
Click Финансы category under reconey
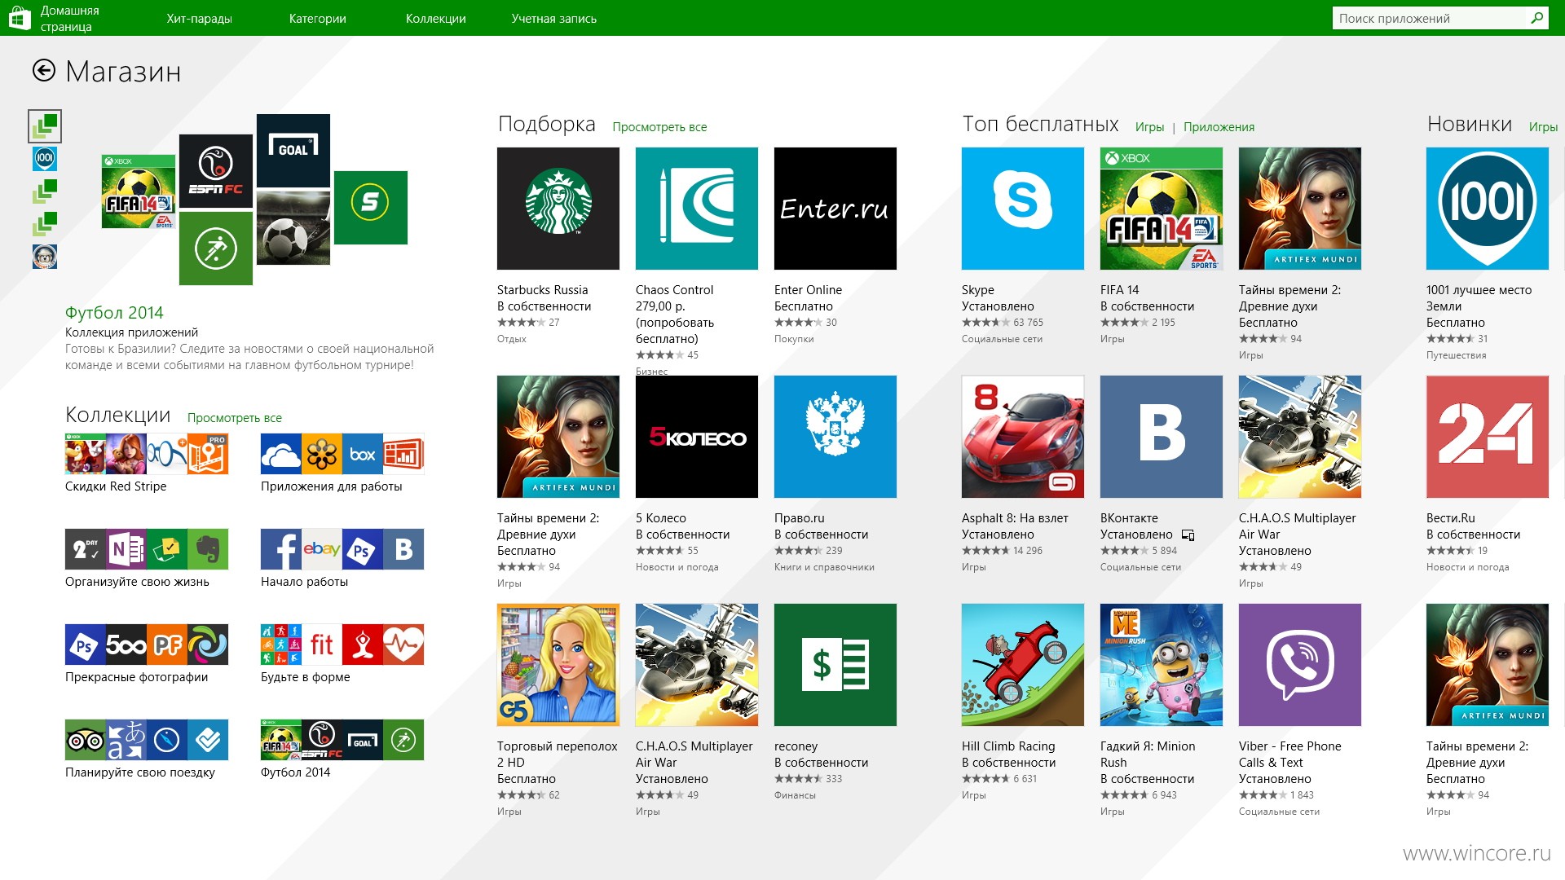pyautogui.click(x=795, y=795)
